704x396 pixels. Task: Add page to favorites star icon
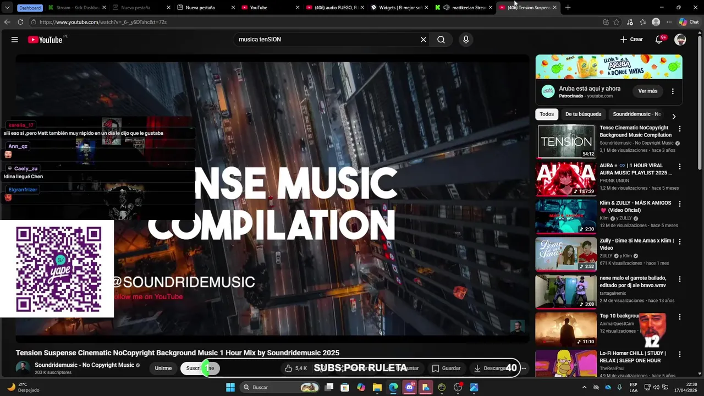(x=617, y=22)
